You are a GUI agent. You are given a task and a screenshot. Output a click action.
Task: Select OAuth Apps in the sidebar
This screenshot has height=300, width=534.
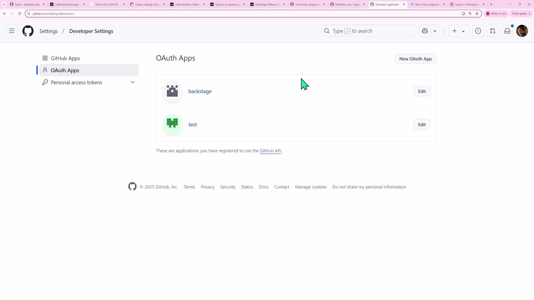[x=88, y=70]
